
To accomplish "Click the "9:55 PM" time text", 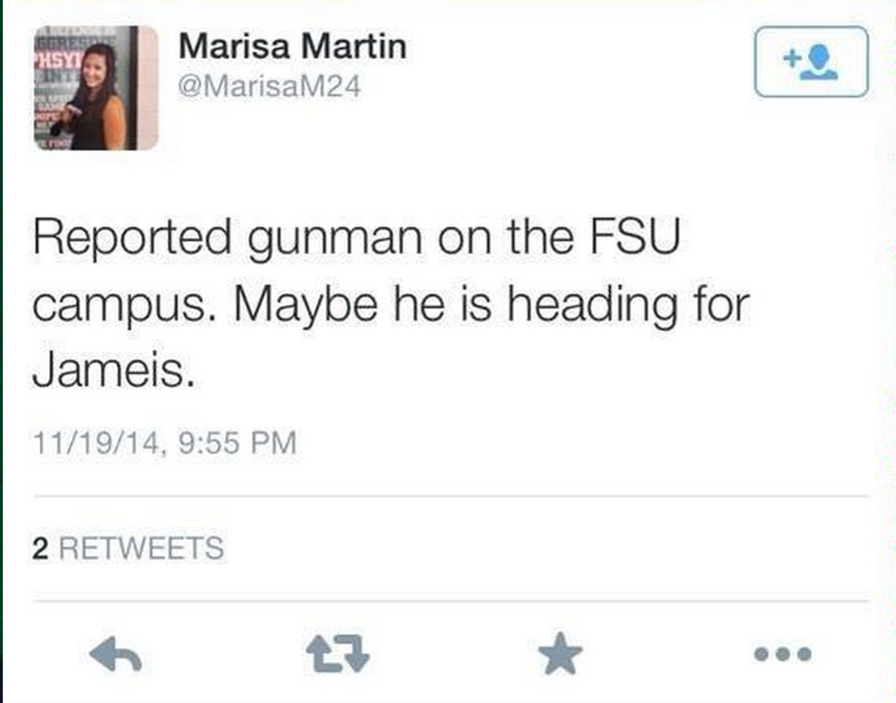I will [x=240, y=444].
